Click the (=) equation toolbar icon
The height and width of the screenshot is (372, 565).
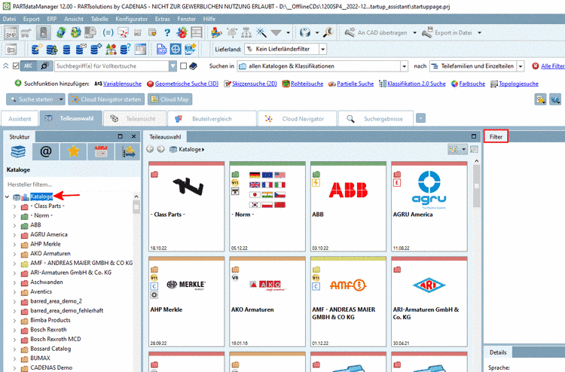click(108, 33)
